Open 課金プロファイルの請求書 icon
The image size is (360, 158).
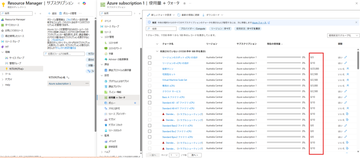[106, 70]
